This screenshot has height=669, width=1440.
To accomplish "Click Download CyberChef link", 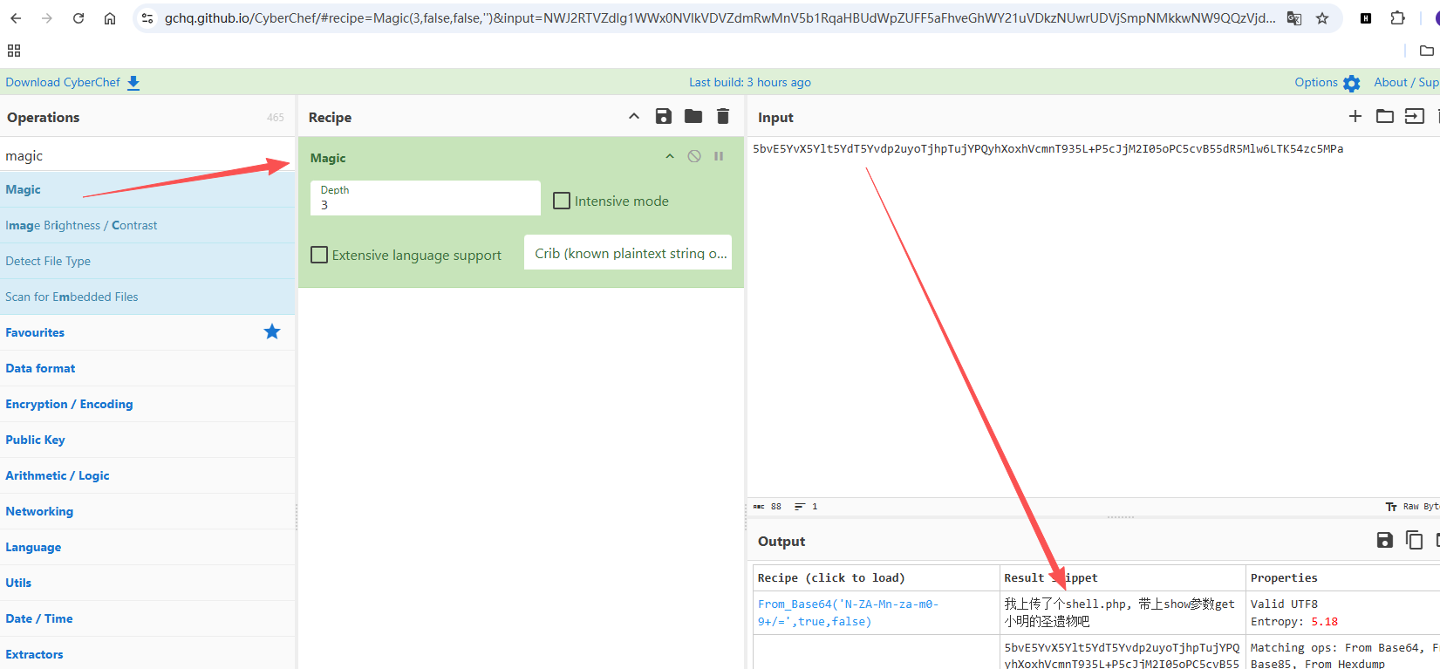I will 63,82.
